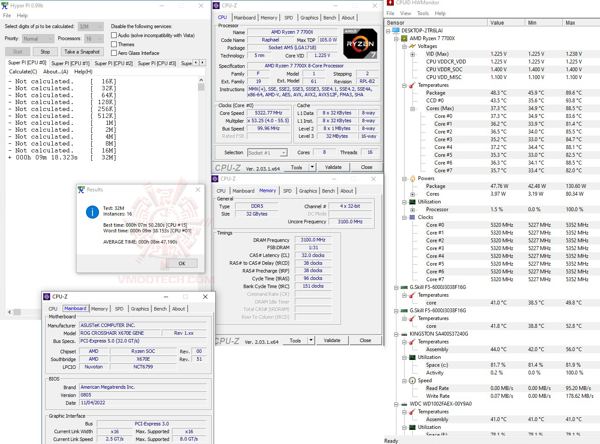Click OK in the Results dialog
The height and width of the screenshot is (444, 600).
(182, 263)
